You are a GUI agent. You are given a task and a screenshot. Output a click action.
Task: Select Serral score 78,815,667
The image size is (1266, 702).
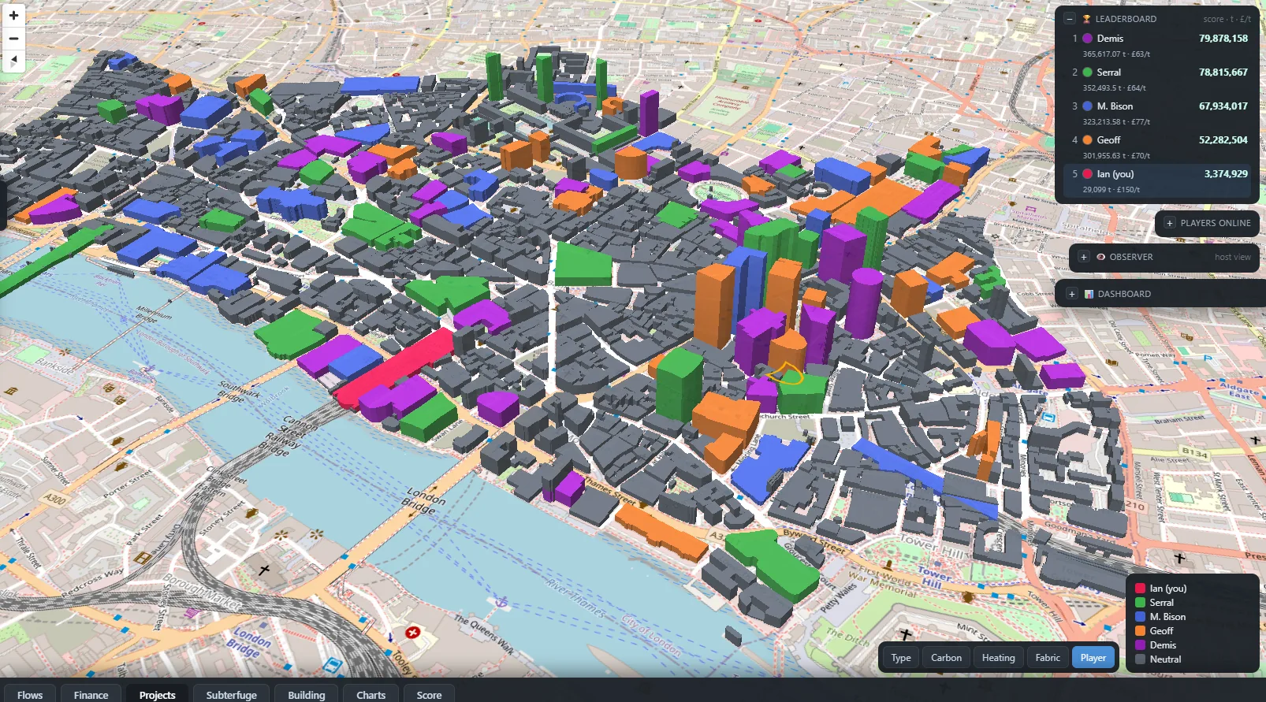click(x=1223, y=72)
